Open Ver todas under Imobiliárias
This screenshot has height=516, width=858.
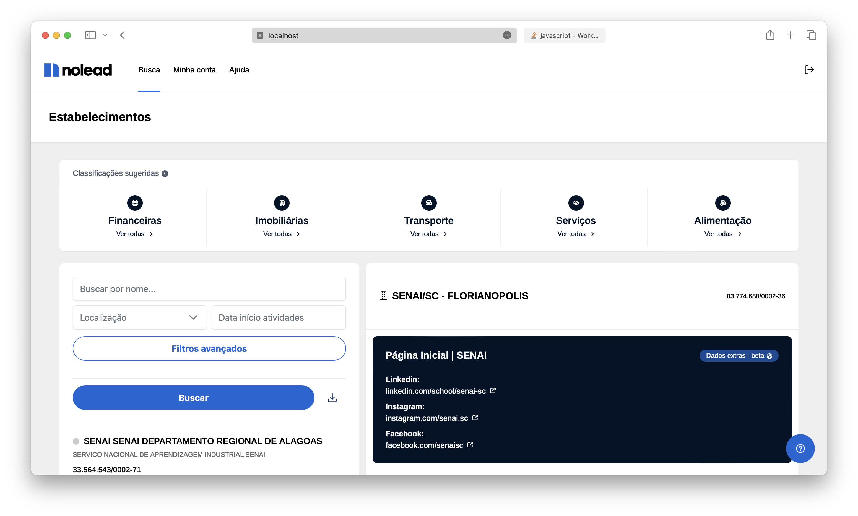tap(282, 234)
